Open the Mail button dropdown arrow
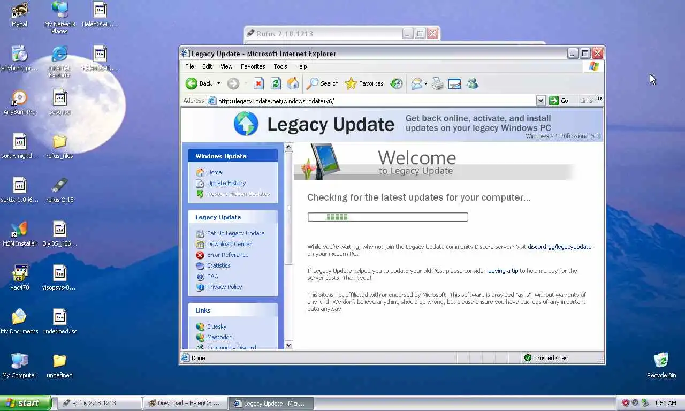685x411 pixels. (x=425, y=83)
